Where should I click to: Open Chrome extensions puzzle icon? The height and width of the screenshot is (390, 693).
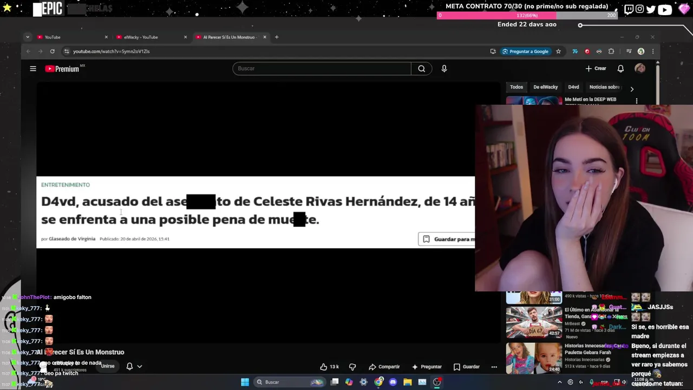611,51
